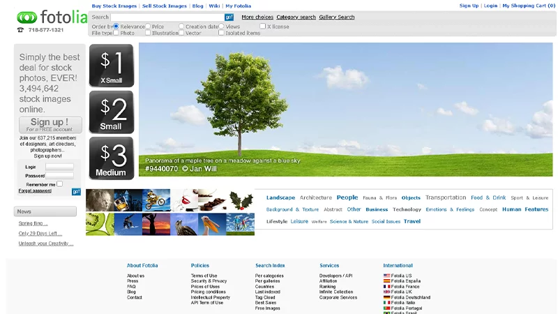
Task: Select the $3 Medium price badge
Action: pyautogui.click(x=111, y=158)
